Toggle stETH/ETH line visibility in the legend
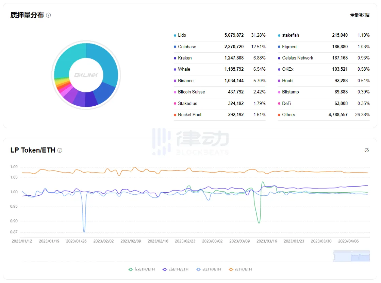Image resolution: width=381 pixels, height=283 pixels. [x=209, y=269]
